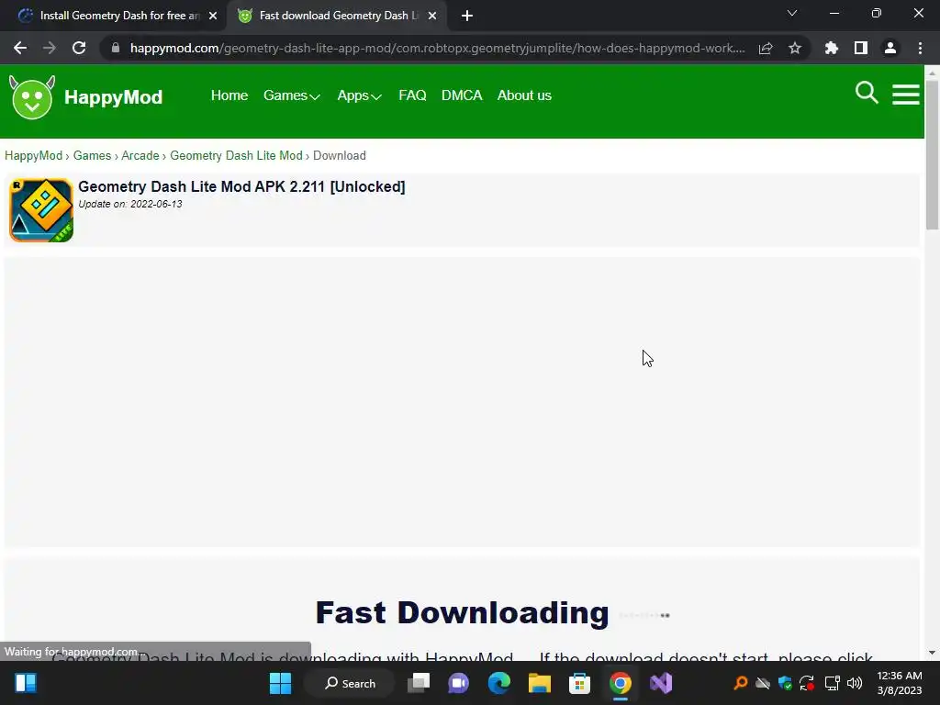Click the HappyMod breadcrumb link

[x=34, y=155]
